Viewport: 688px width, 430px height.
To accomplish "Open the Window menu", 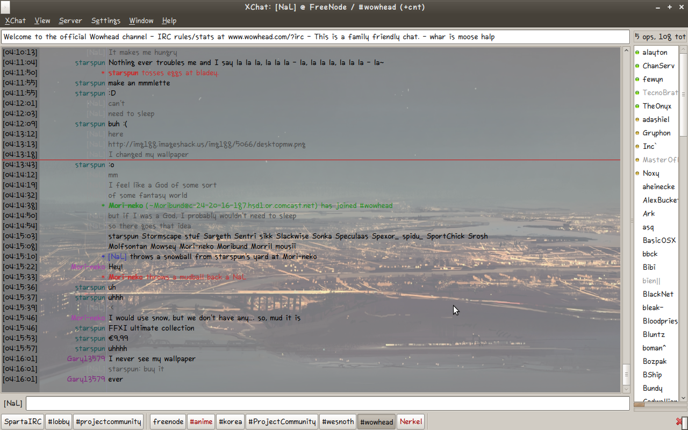I will [x=141, y=20].
